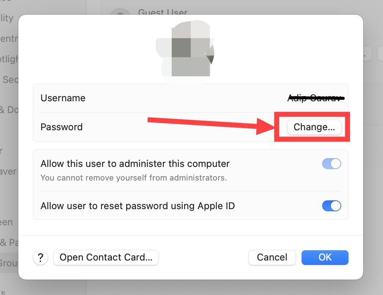Screen dimensions: 383x295
Task: Open the Control Centre sidebar item
Action: [x=9, y=39]
